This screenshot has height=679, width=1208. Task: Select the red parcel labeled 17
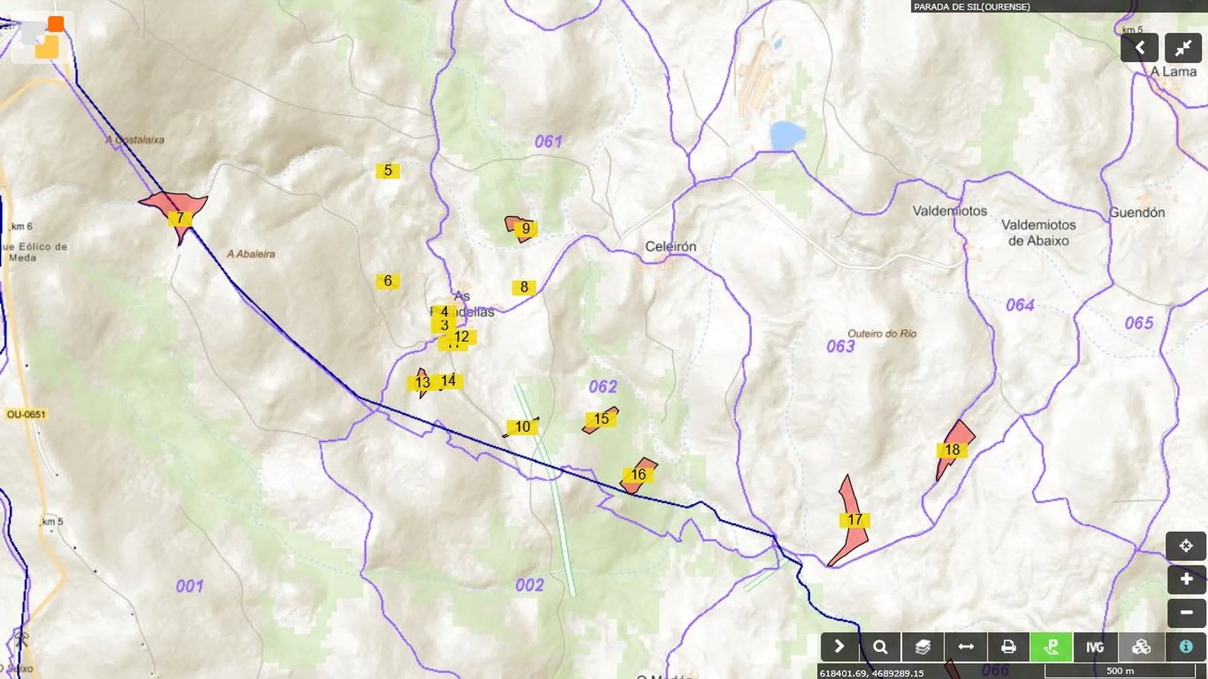(854, 520)
